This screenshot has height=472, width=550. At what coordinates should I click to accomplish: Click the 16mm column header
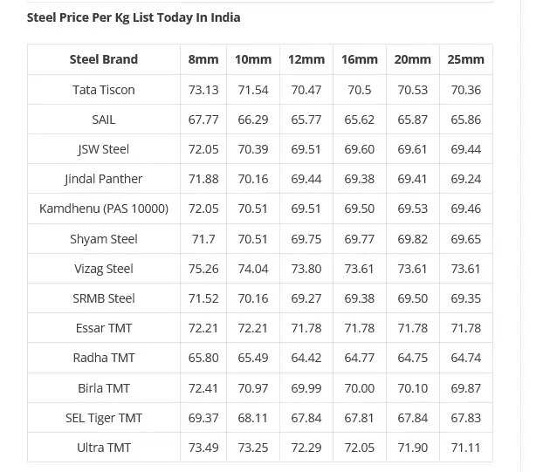point(360,59)
